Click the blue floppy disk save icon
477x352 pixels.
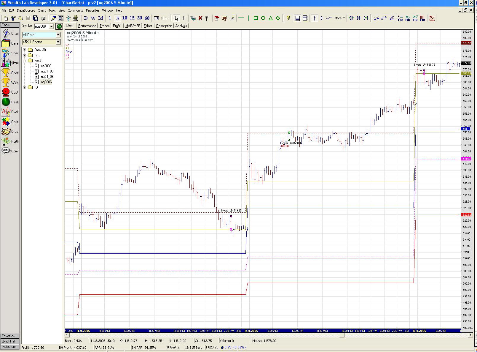tap(35, 18)
